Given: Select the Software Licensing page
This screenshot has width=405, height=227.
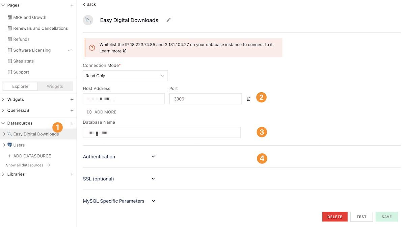Looking at the screenshot, I should 32,50.
